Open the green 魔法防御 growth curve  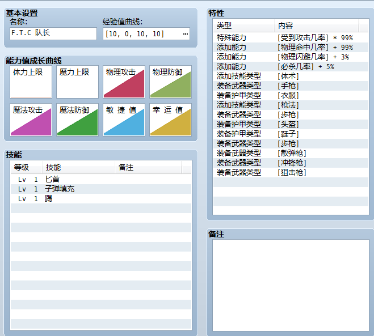click(x=77, y=120)
